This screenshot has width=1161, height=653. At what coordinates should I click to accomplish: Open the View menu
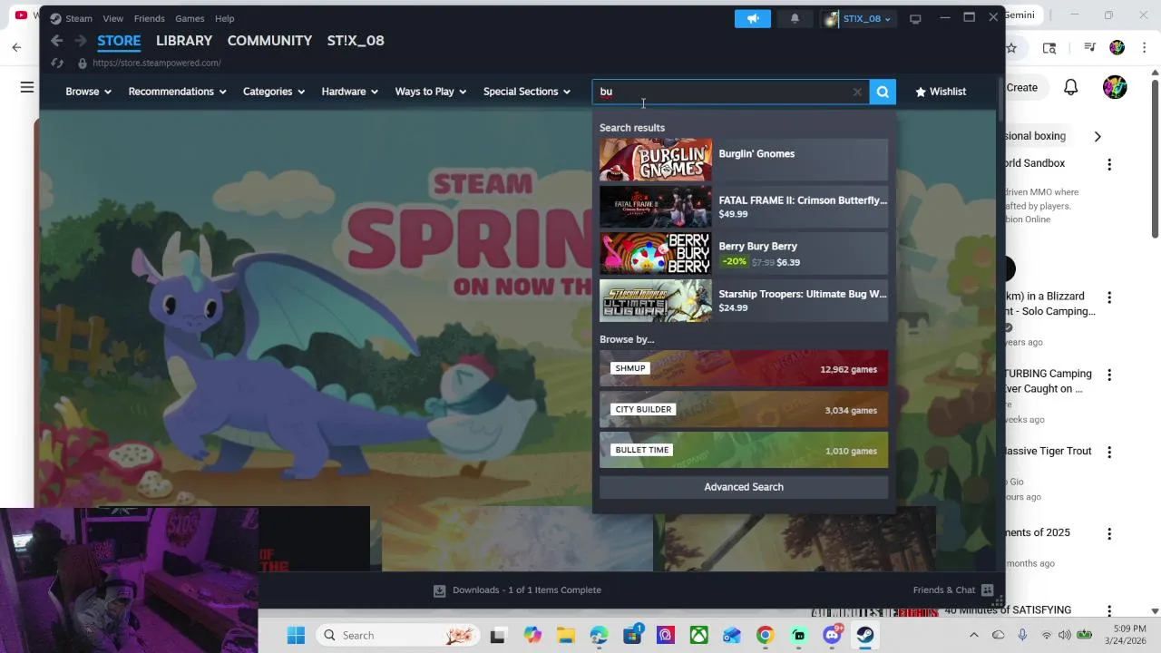112,18
